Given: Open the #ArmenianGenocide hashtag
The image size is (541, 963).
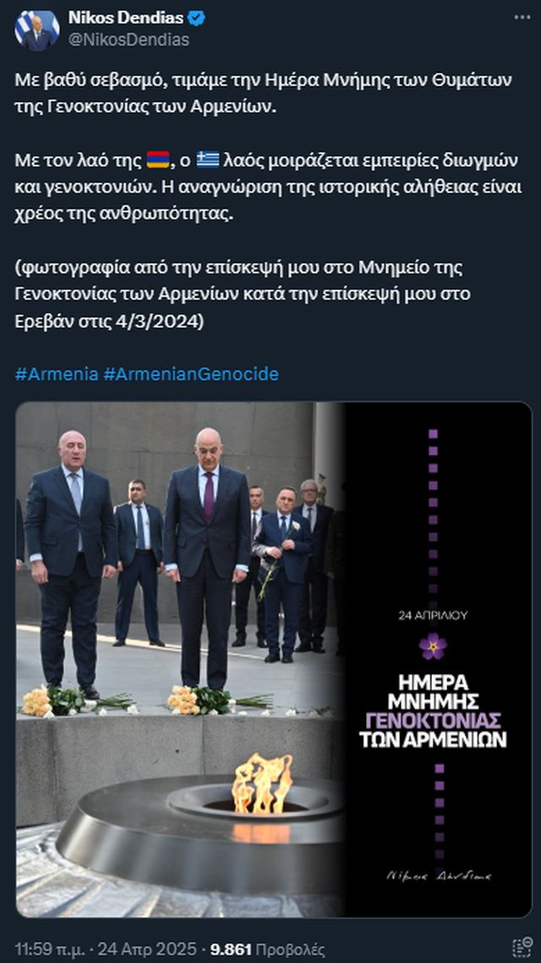Looking at the screenshot, I should (x=191, y=374).
